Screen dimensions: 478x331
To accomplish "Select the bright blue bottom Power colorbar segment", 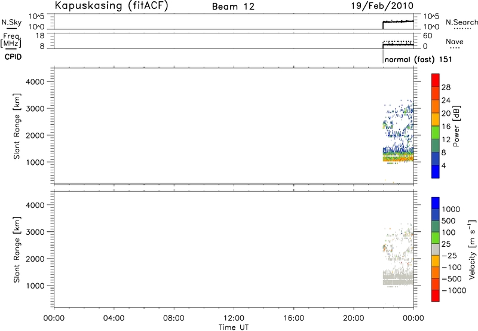I will click(x=436, y=171).
